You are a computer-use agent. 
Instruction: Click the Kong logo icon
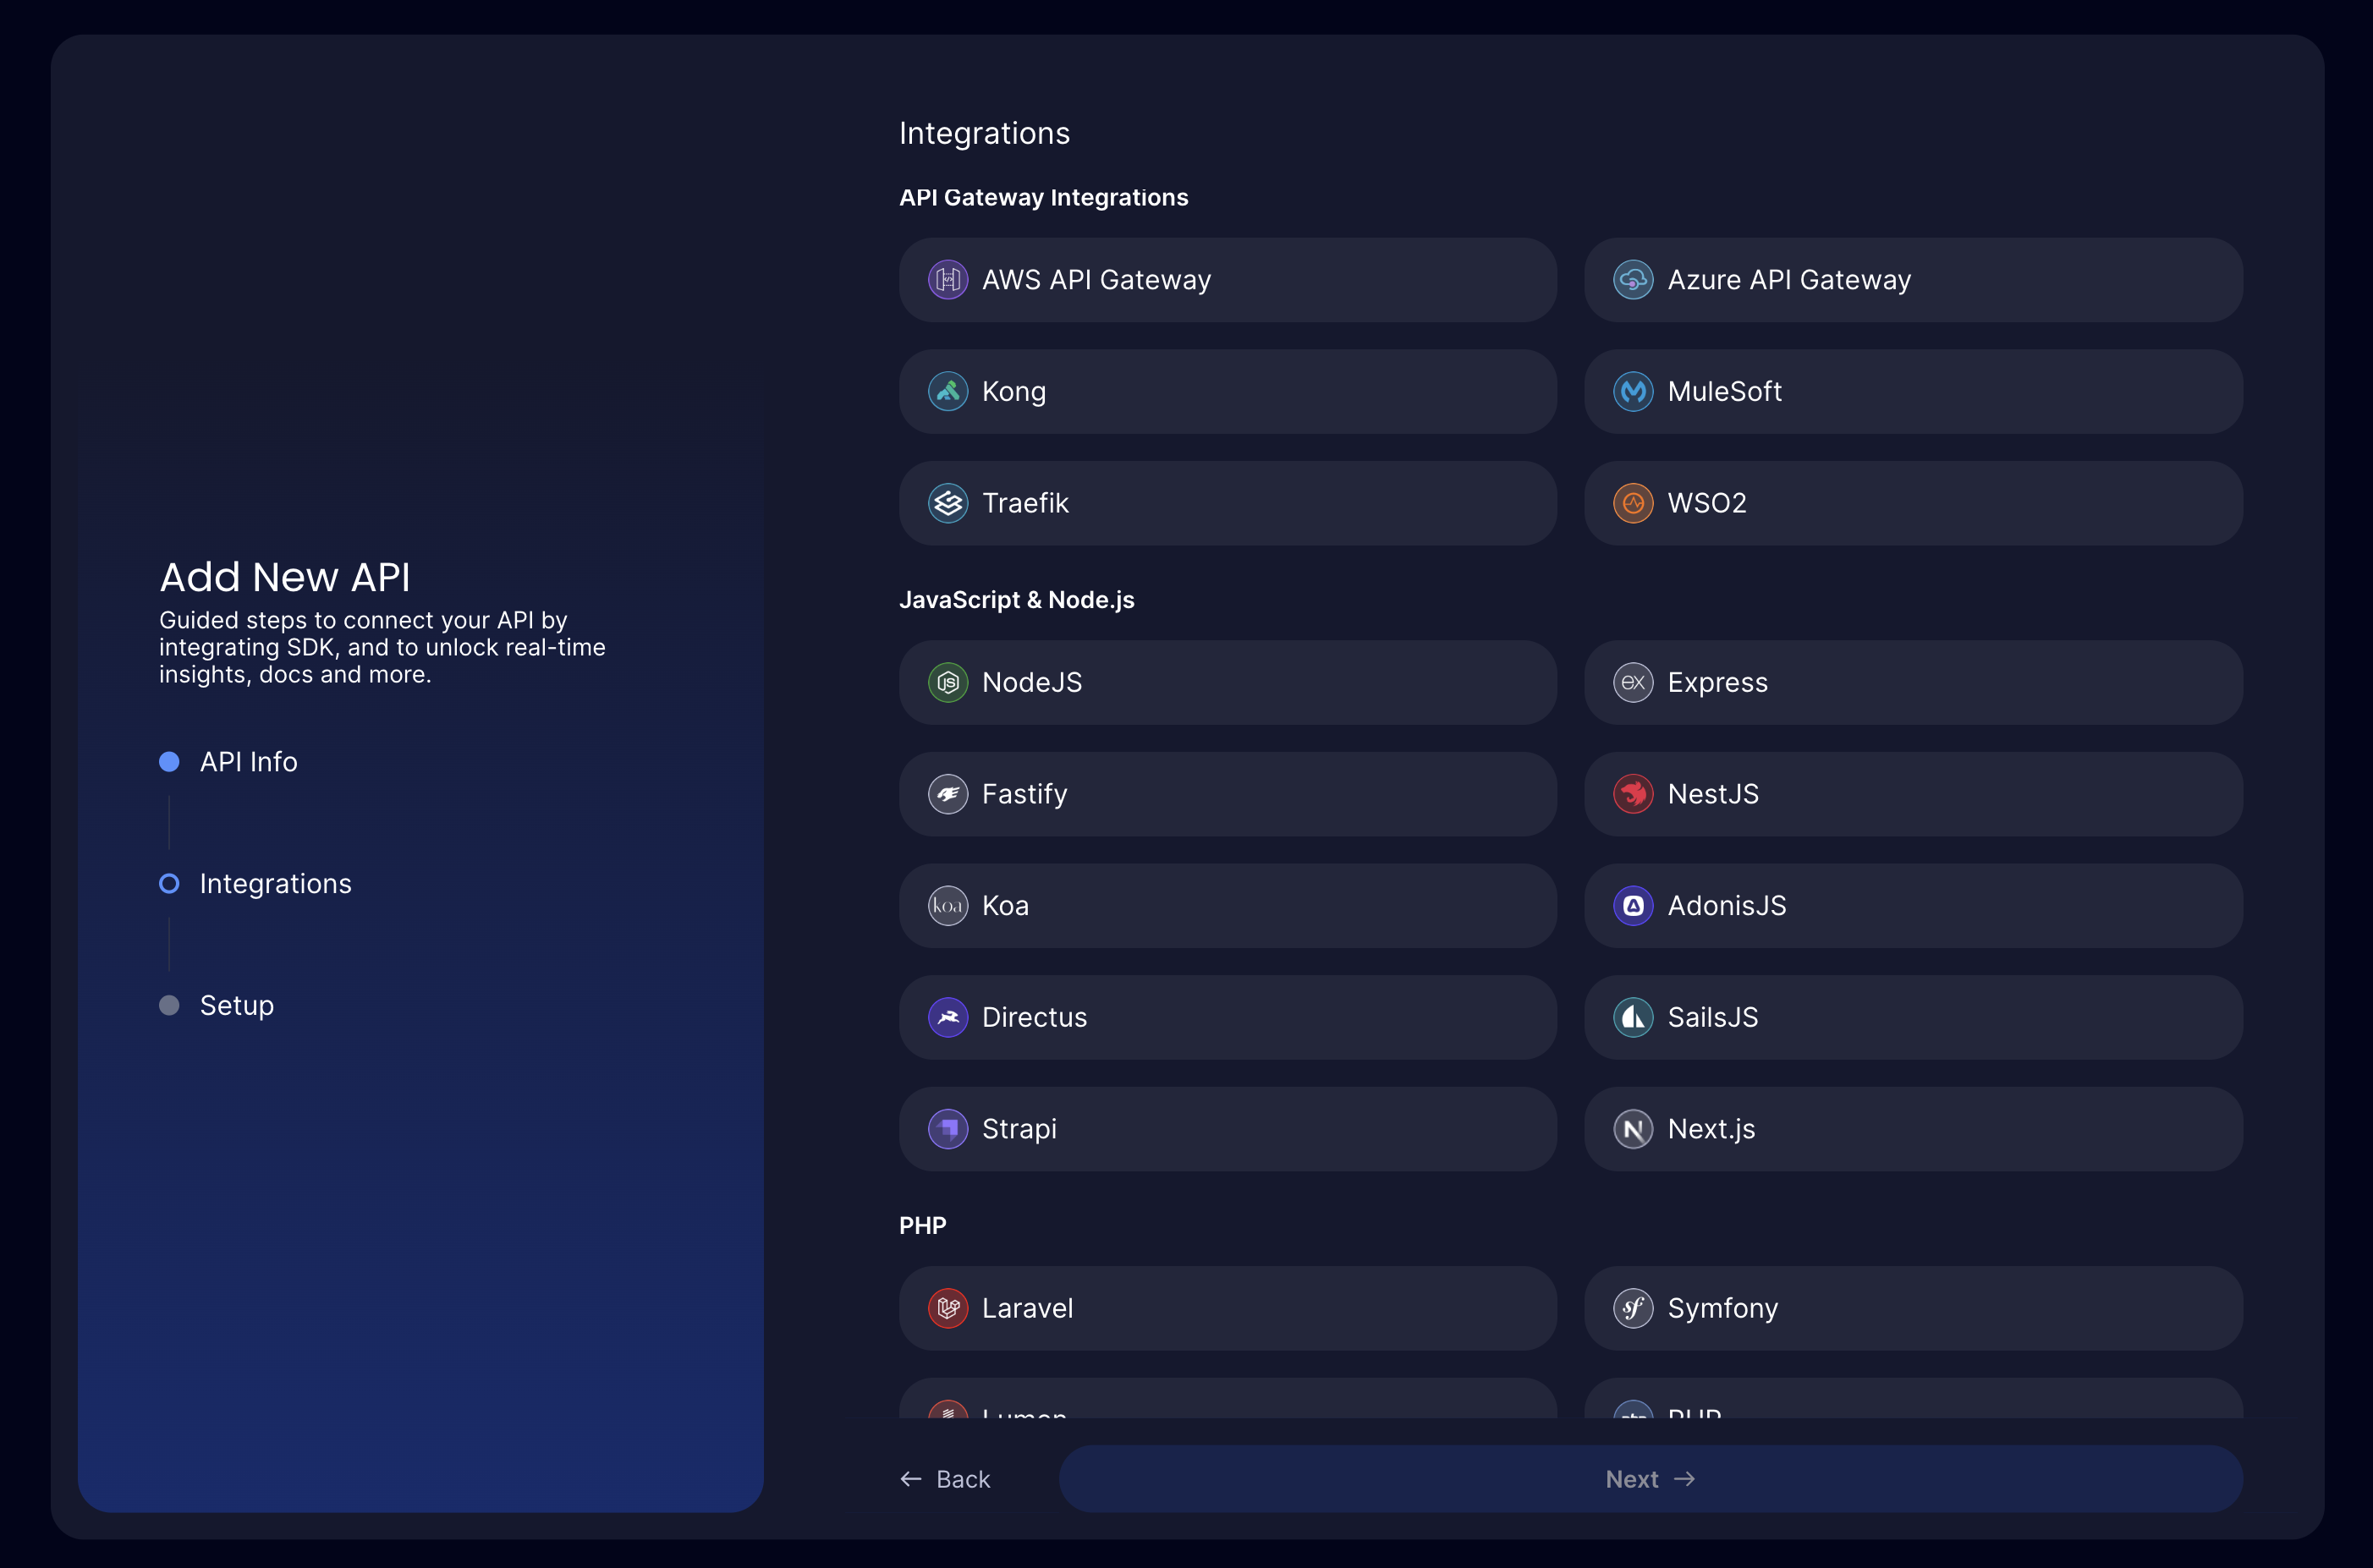click(947, 392)
